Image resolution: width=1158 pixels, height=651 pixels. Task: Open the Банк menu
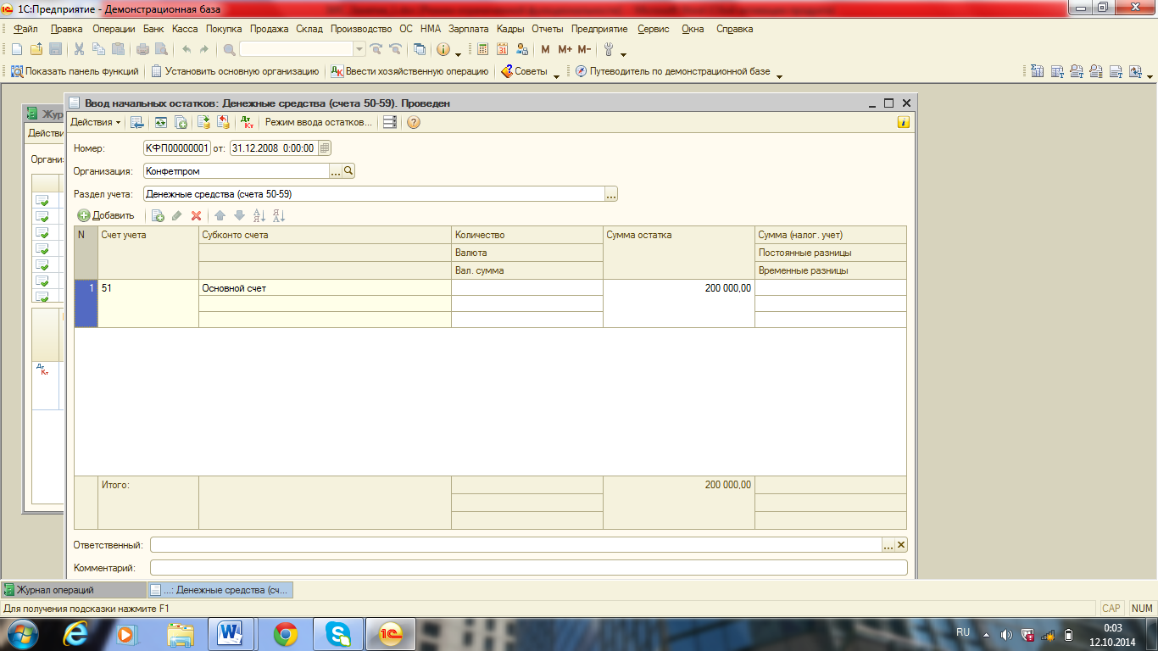[153, 29]
